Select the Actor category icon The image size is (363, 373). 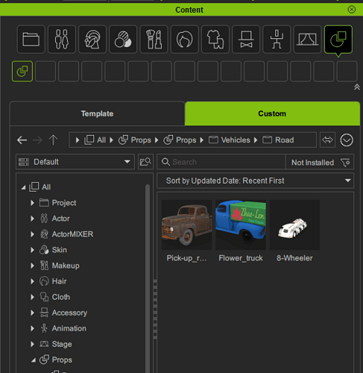(x=62, y=40)
